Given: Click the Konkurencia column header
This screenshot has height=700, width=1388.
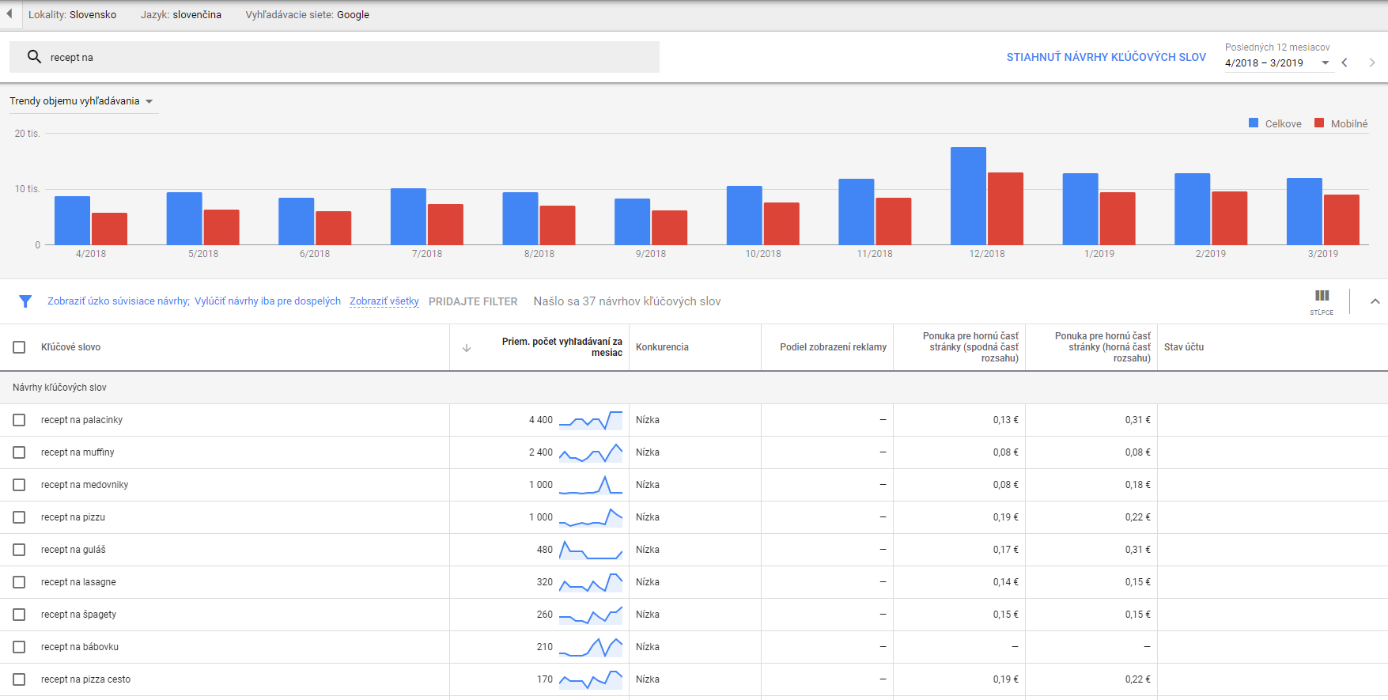Looking at the screenshot, I should coord(662,347).
